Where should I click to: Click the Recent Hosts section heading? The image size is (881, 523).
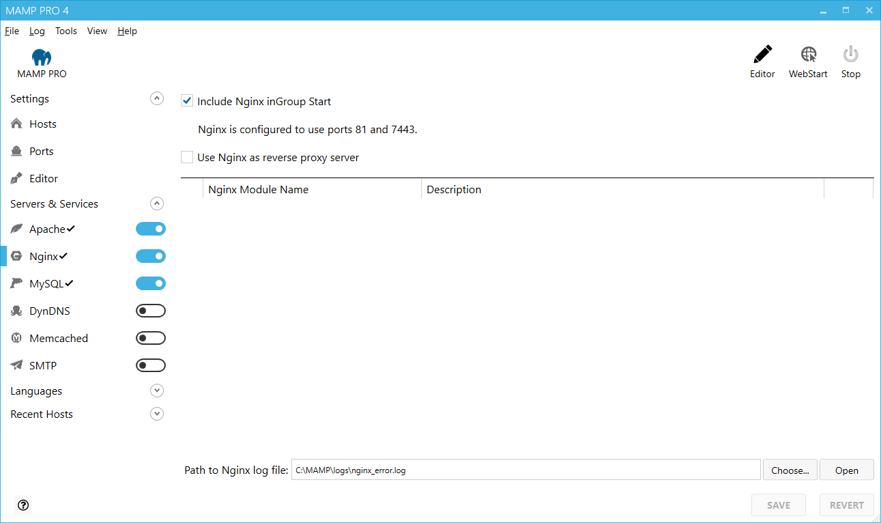(x=42, y=414)
